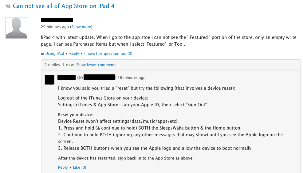Click the 'Device Reset' instructions line
The width and height of the screenshot is (303, 173).
118,121
